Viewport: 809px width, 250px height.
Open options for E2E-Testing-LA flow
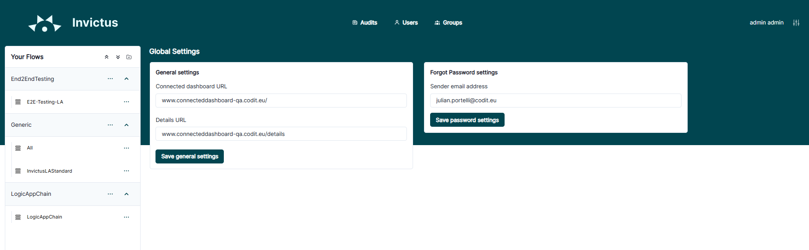127,102
